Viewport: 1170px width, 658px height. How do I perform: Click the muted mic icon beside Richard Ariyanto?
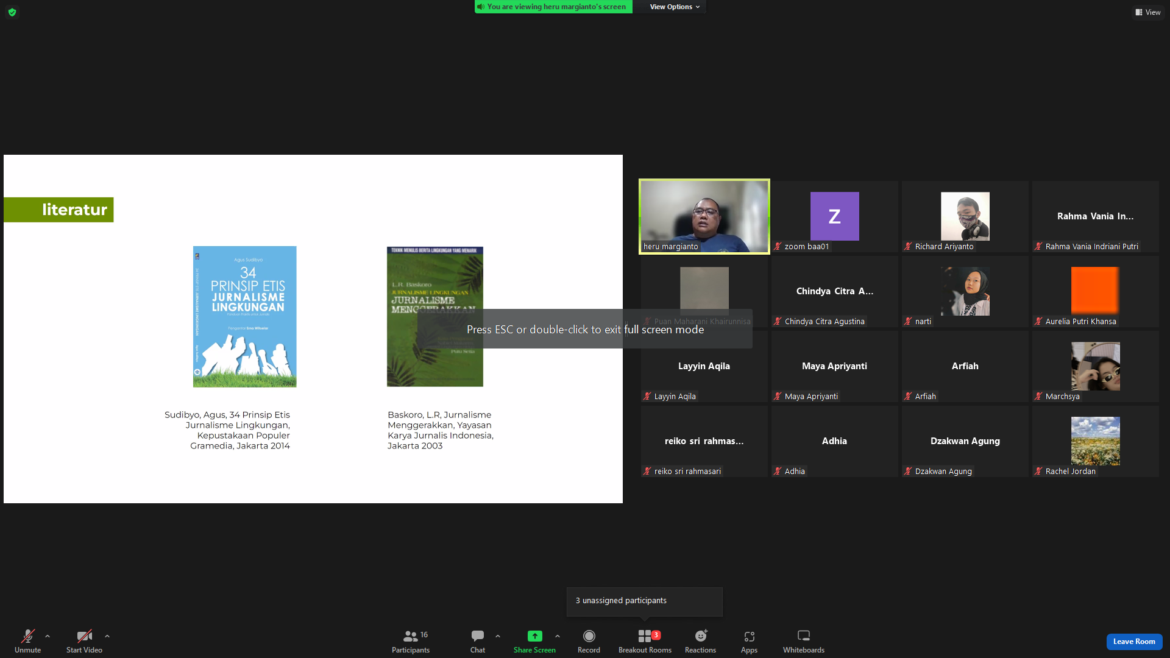tap(908, 247)
